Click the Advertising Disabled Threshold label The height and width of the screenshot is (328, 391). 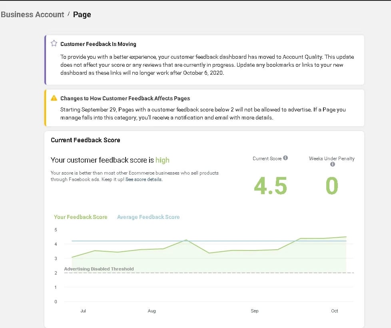tap(99, 269)
